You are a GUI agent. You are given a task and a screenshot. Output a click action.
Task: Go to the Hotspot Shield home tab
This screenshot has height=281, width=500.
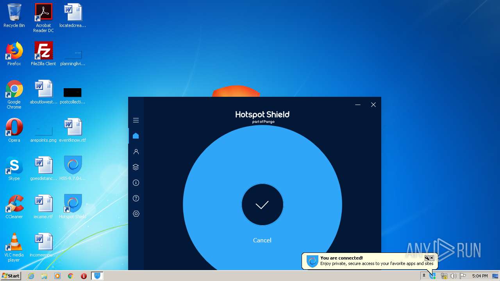point(136,136)
